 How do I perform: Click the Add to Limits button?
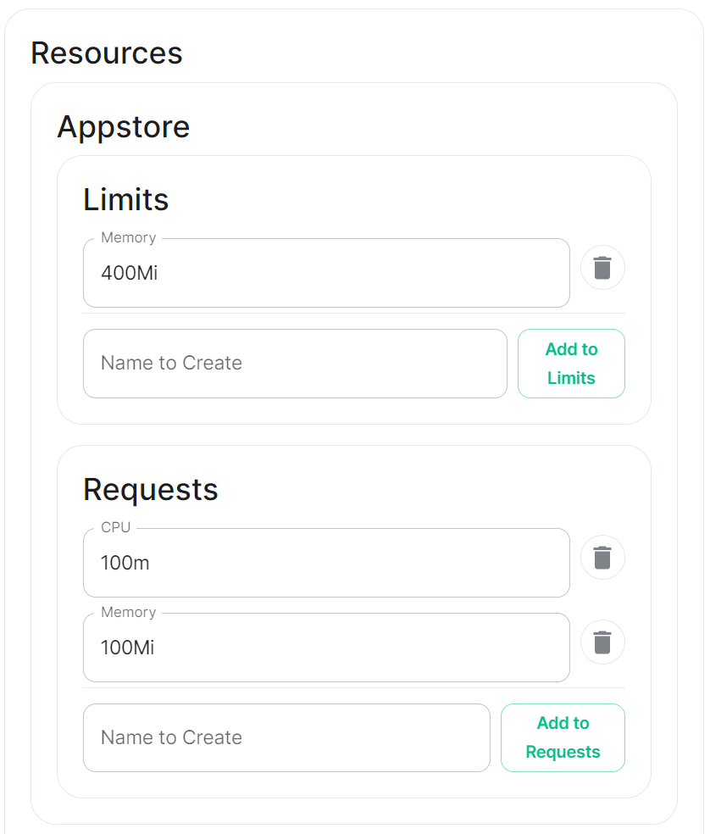pyautogui.click(x=571, y=364)
